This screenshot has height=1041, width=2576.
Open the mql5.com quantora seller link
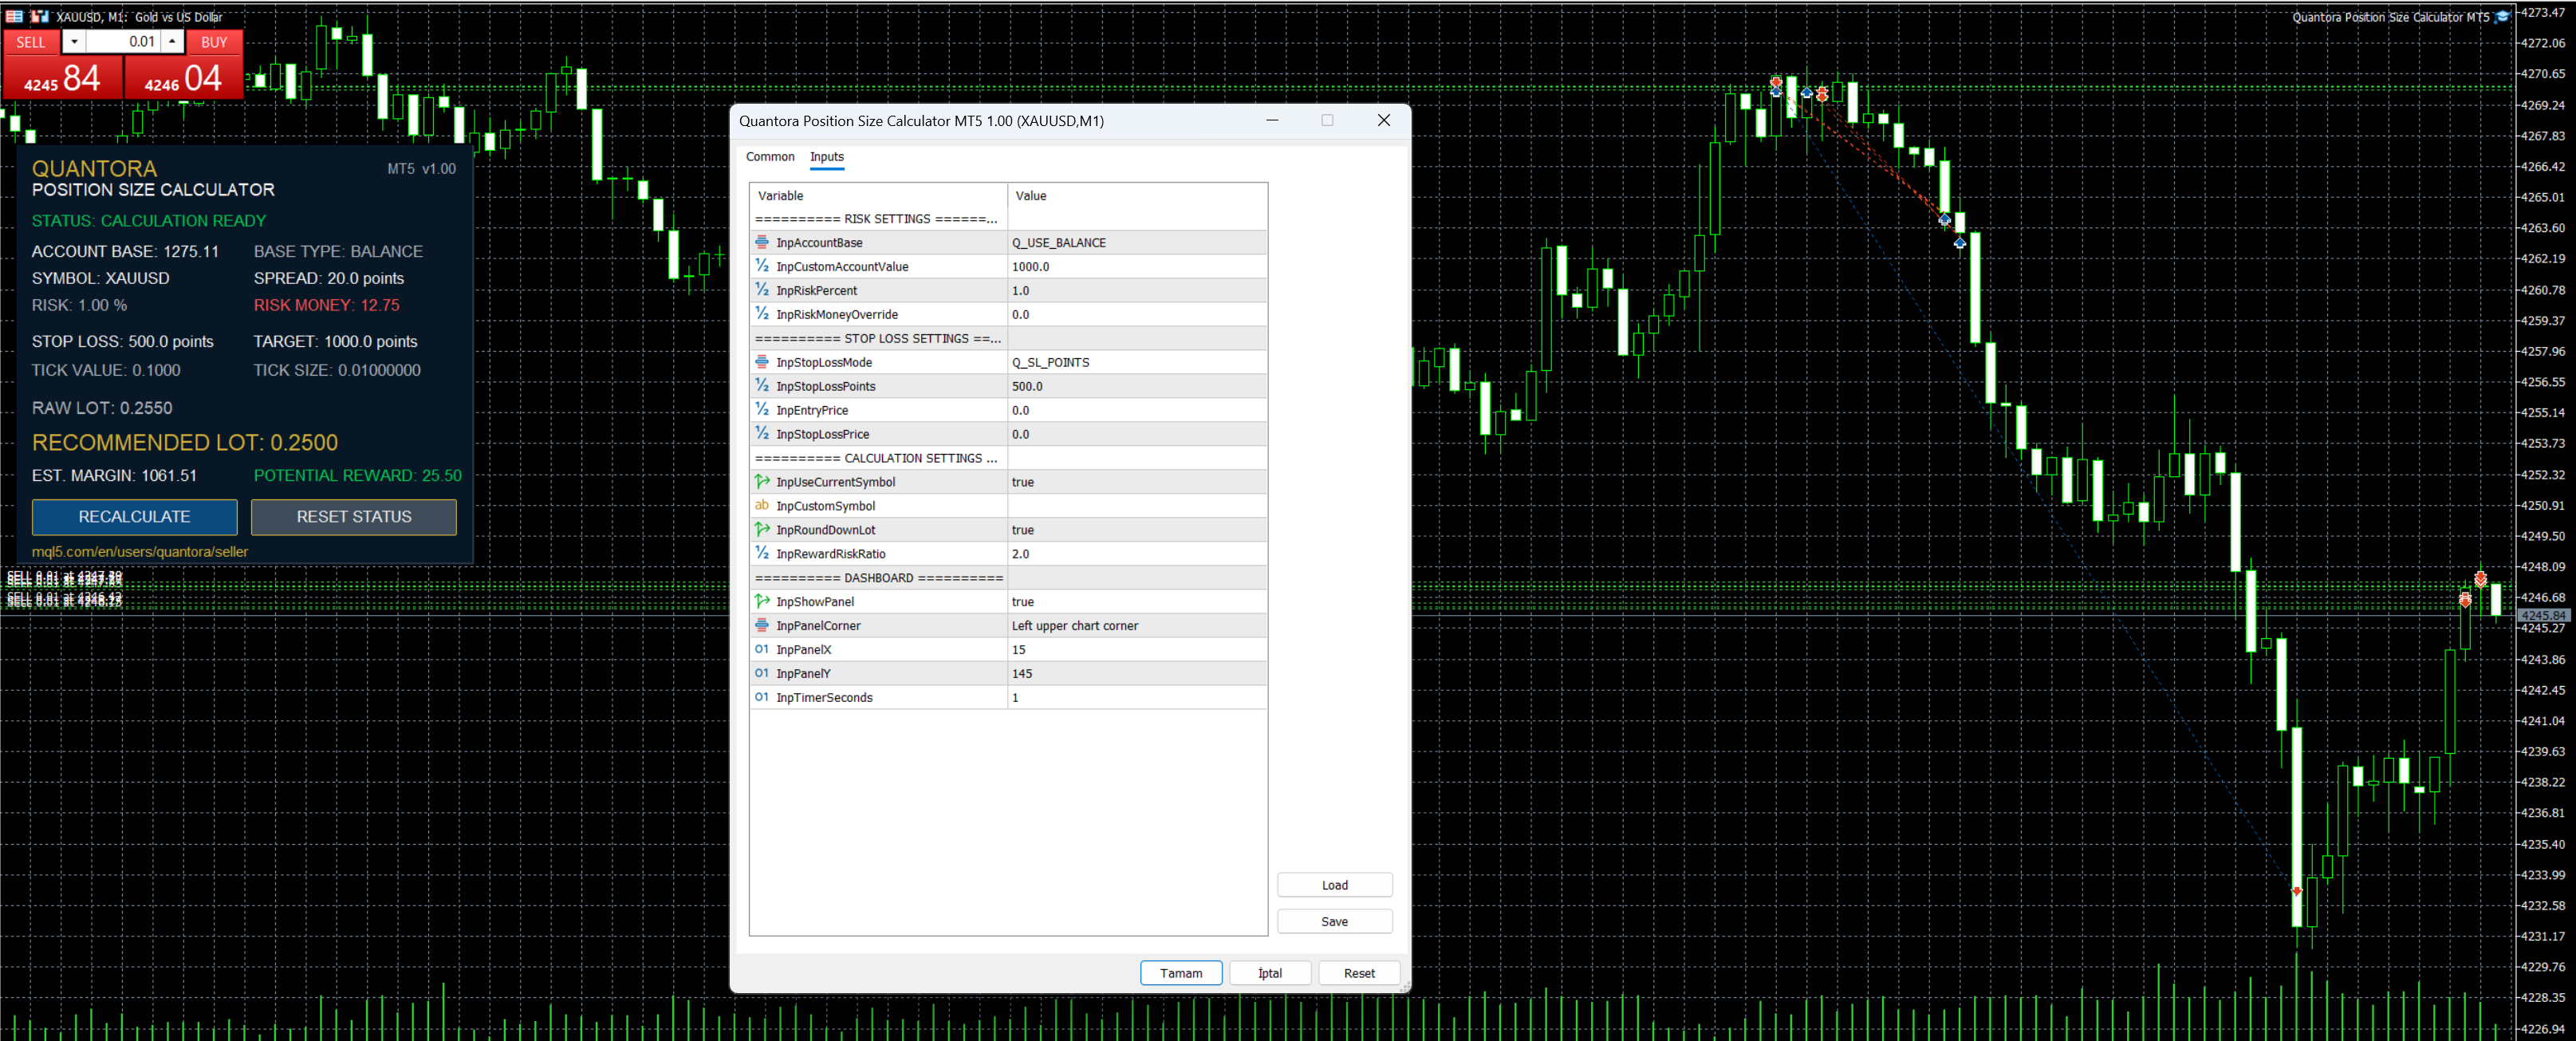point(140,552)
